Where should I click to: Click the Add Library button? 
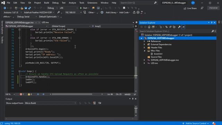tap(112, 12)
